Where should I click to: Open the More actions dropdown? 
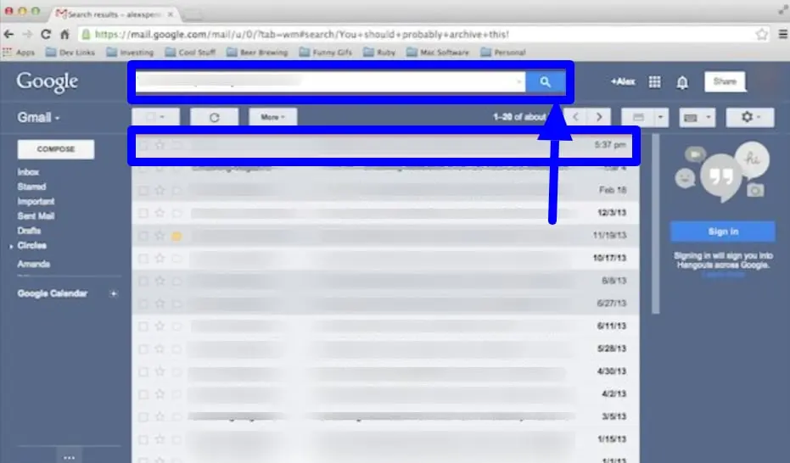point(272,117)
